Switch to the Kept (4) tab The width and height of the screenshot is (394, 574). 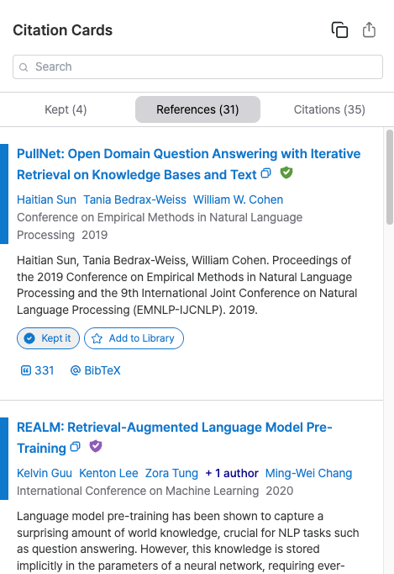66,109
